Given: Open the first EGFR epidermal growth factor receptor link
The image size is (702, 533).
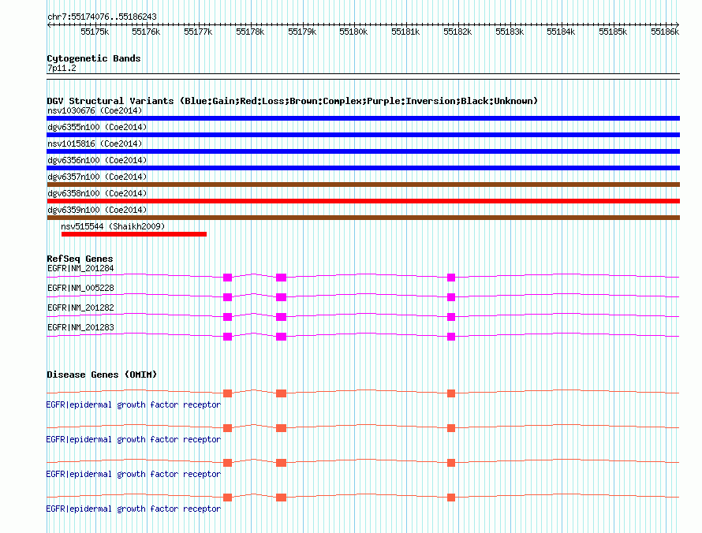Looking at the screenshot, I should 133,405.
